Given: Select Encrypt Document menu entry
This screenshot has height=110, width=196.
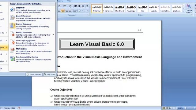Looking at the screenshot, I should pyautogui.click(x=32, y=26).
